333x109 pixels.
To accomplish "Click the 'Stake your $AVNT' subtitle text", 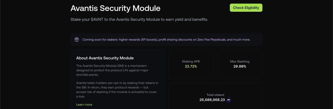I will 139,19.
